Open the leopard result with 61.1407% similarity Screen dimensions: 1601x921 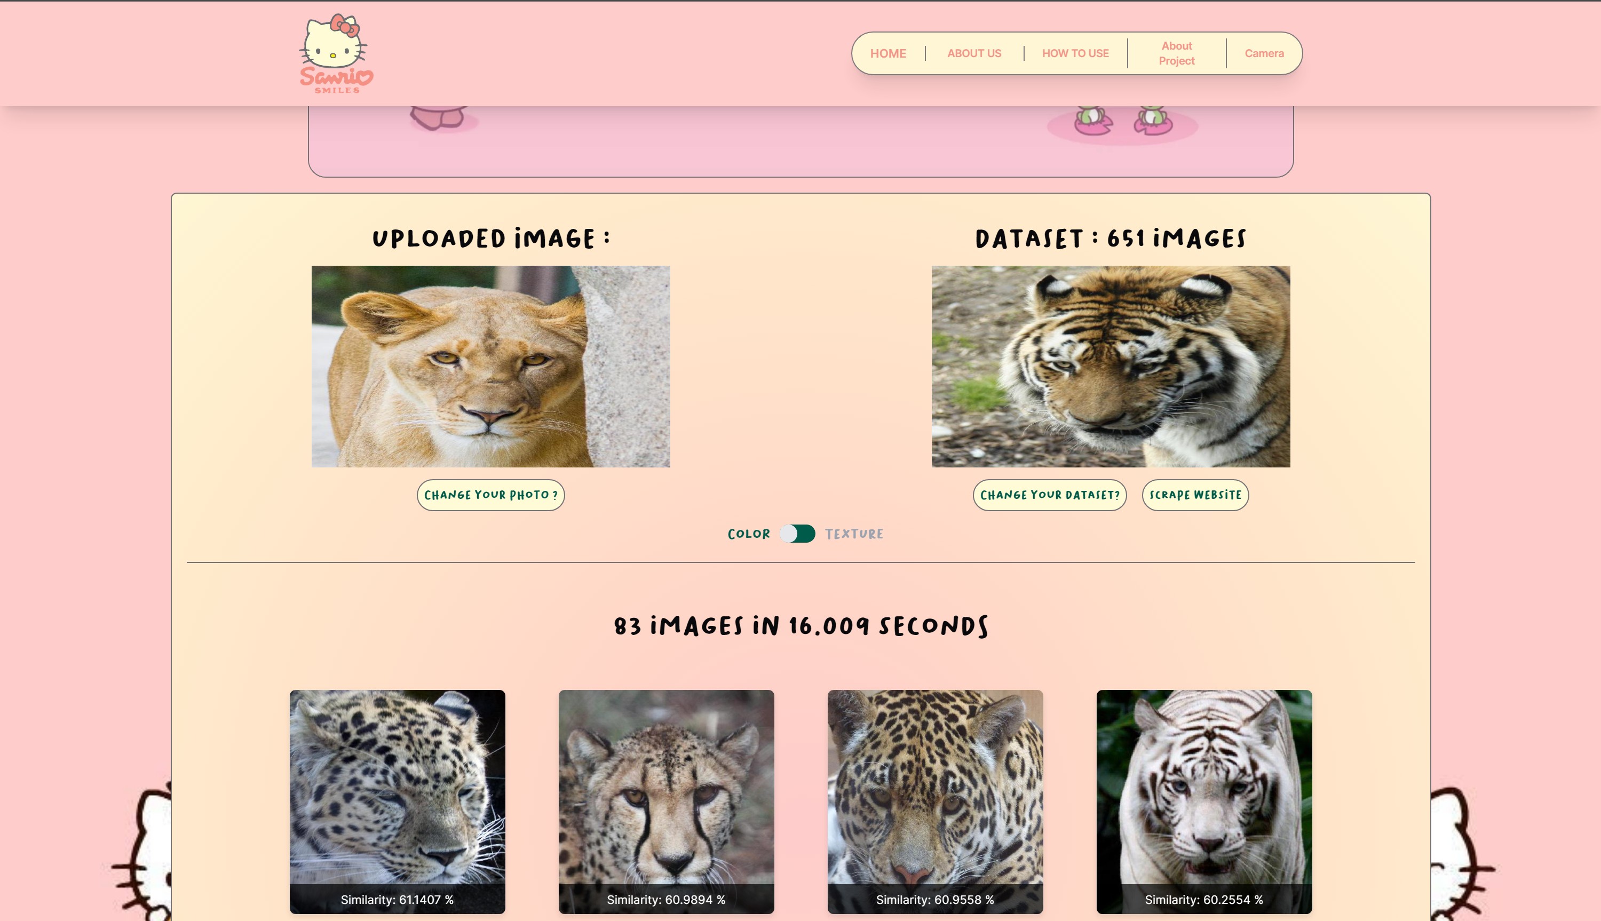397,797
